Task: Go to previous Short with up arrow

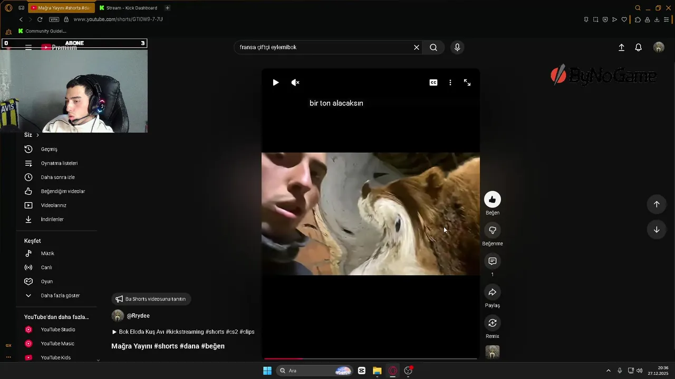Action: point(657,204)
